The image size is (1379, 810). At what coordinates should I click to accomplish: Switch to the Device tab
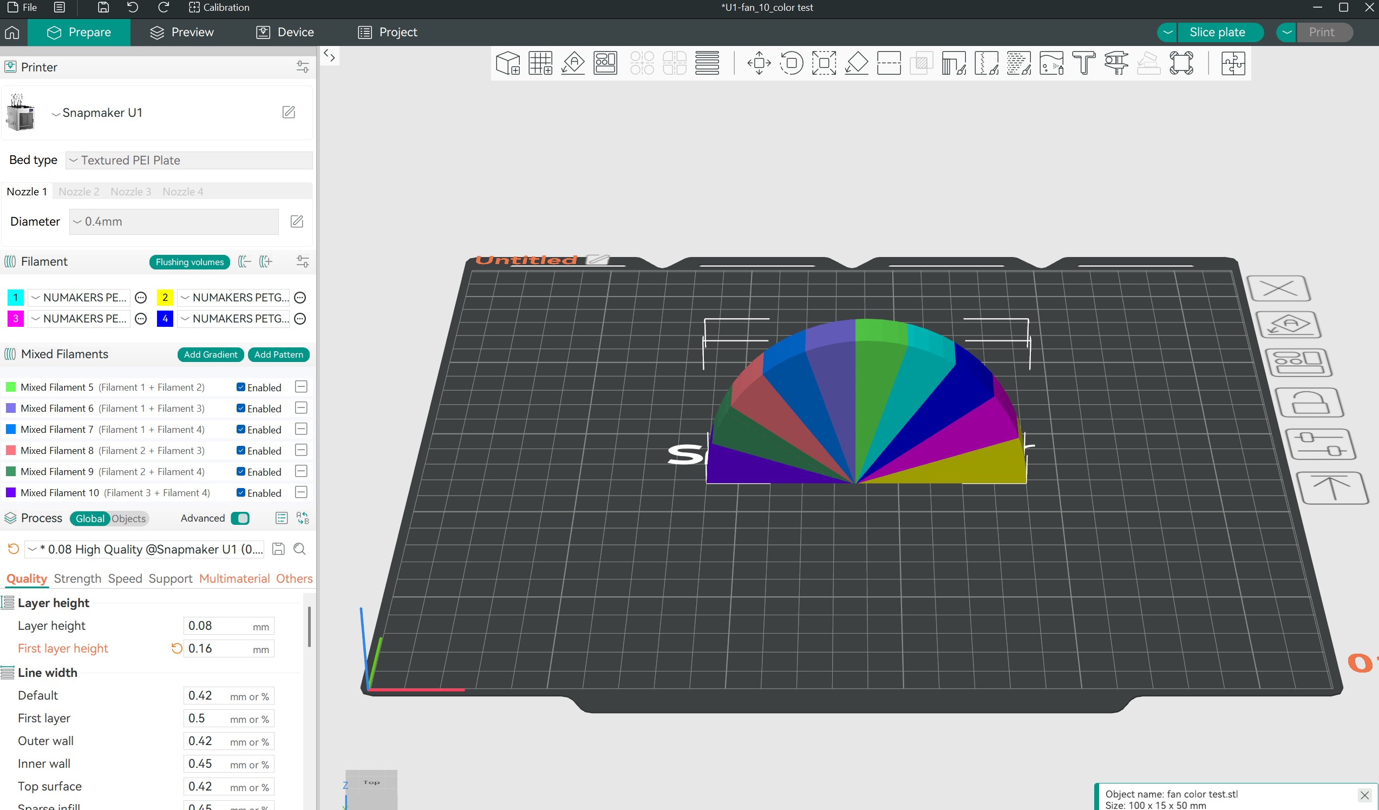point(285,32)
